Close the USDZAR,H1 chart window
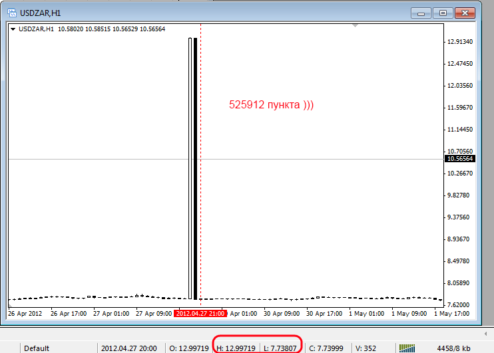The height and width of the screenshot is (353, 494). click(465, 13)
